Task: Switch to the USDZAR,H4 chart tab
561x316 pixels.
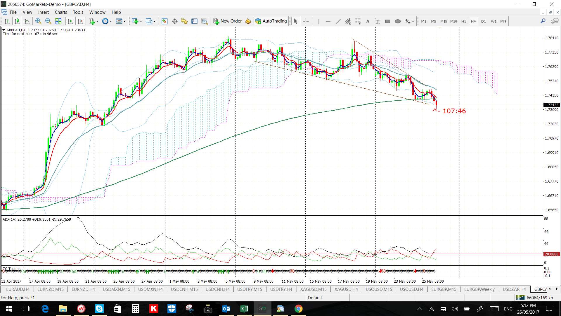Action: pyautogui.click(x=514, y=289)
